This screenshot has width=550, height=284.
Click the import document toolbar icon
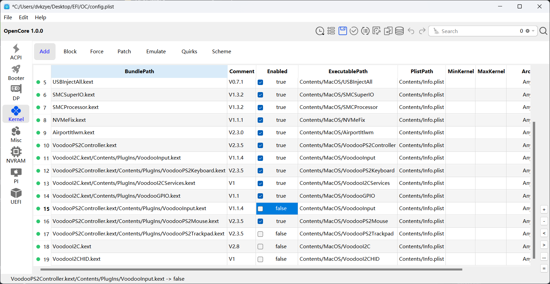pyautogui.click(x=388, y=31)
